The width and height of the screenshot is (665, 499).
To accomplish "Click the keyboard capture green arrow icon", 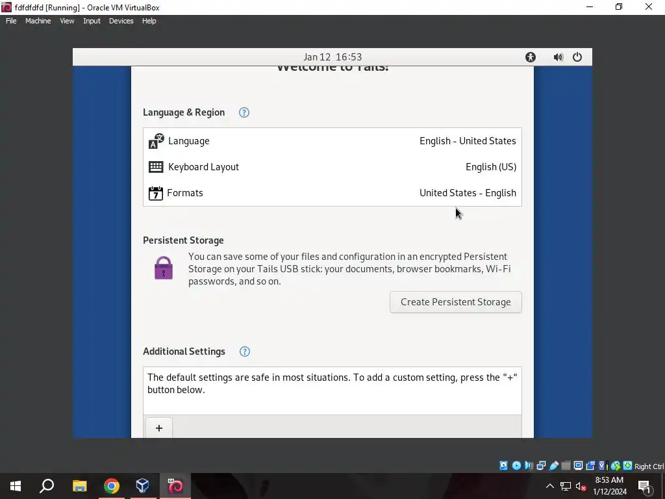I will pos(628,465).
